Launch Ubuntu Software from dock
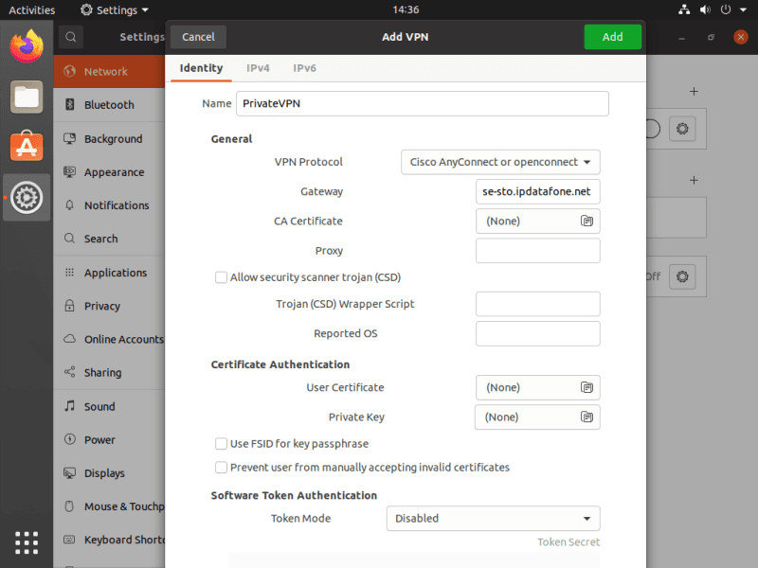 tap(27, 146)
